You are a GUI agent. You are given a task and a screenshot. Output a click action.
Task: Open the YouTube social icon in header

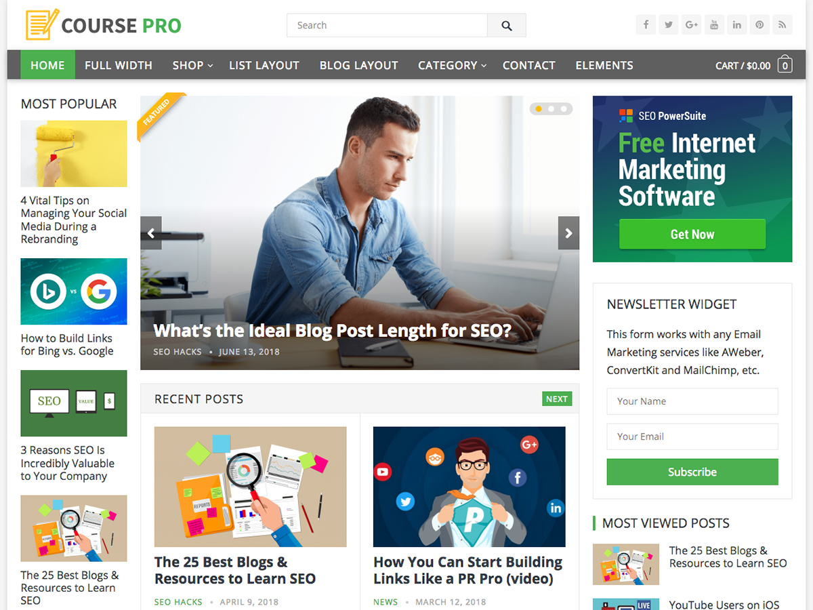pyautogui.click(x=714, y=25)
